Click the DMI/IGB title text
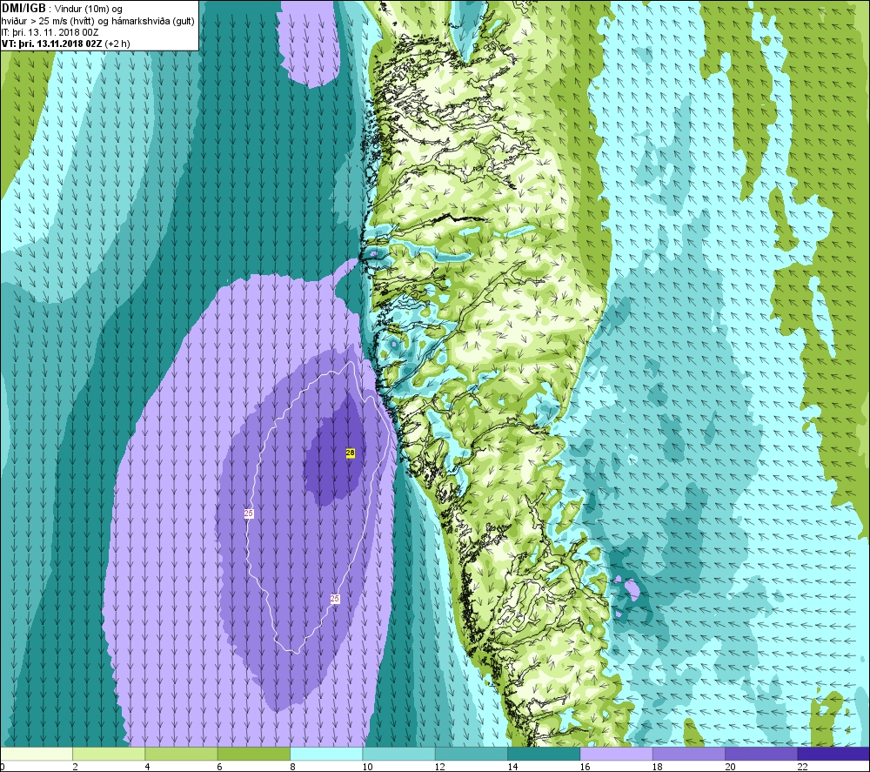This screenshot has height=772, width=870. click(23, 9)
